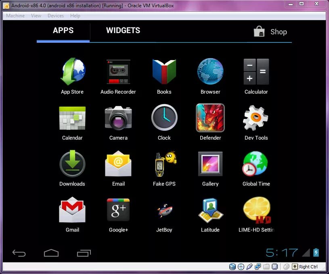This screenshot has height=274, width=329.
Task: Open the View menu
Action: 36,16
